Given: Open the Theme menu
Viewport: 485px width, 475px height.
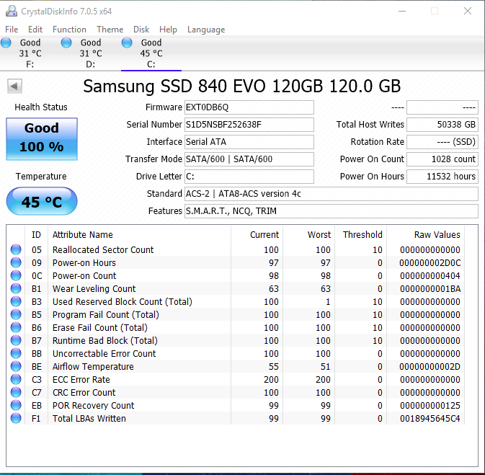Looking at the screenshot, I should [x=110, y=30].
